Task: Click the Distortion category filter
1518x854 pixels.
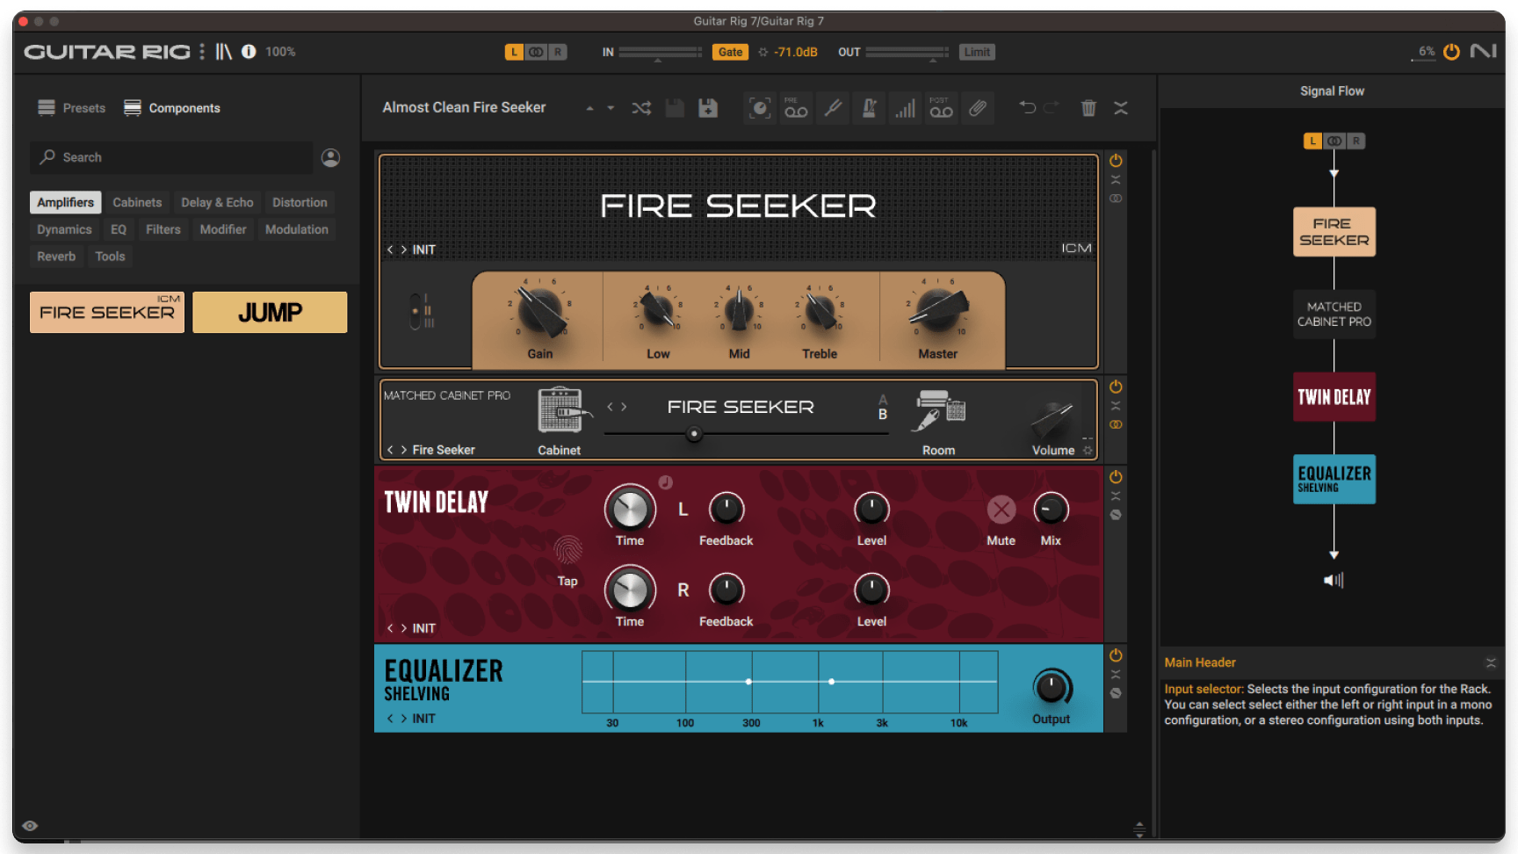Action: click(x=300, y=202)
